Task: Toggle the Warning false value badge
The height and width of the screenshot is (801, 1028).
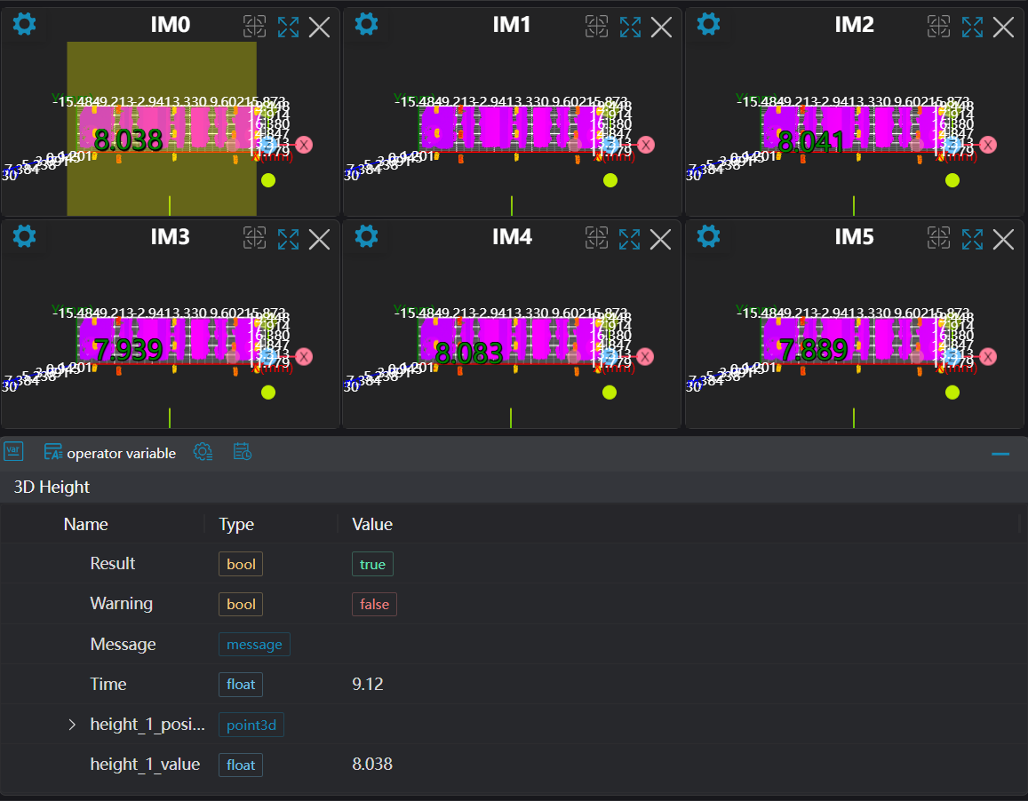Action: click(x=374, y=604)
